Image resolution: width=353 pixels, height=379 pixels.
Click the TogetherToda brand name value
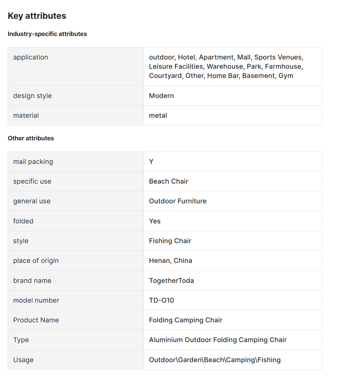[171, 281]
